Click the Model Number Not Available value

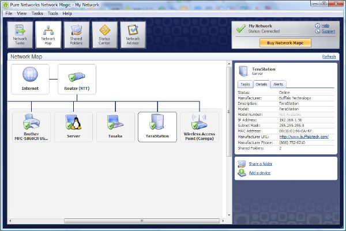pyautogui.click(x=290, y=115)
